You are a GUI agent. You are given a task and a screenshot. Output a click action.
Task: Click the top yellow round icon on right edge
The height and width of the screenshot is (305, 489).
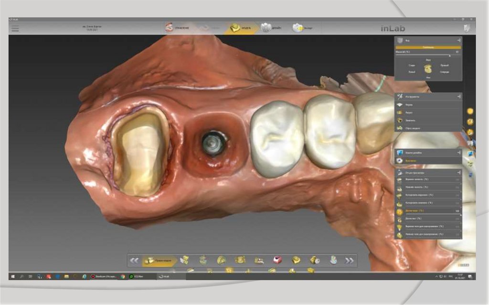click(470, 111)
